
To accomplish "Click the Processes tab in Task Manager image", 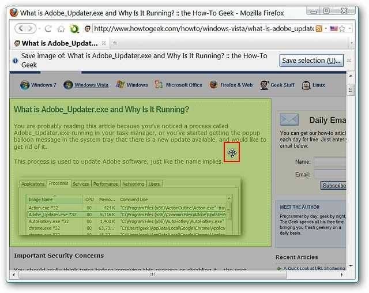I will click(x=59, y=183).
